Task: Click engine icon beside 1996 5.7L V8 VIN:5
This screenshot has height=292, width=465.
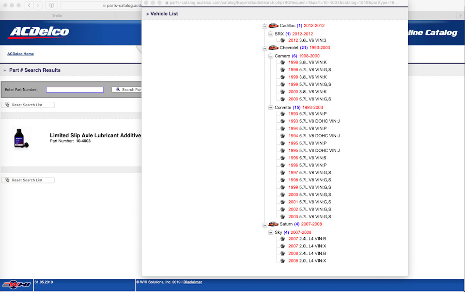Action: pyautogui.click(x=282, y=158)
